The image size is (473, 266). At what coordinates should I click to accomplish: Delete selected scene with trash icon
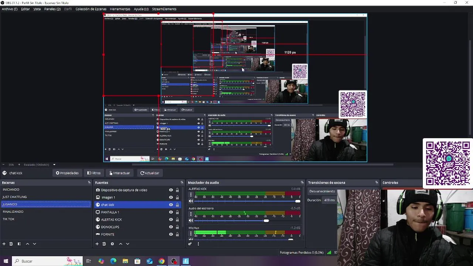11,244
